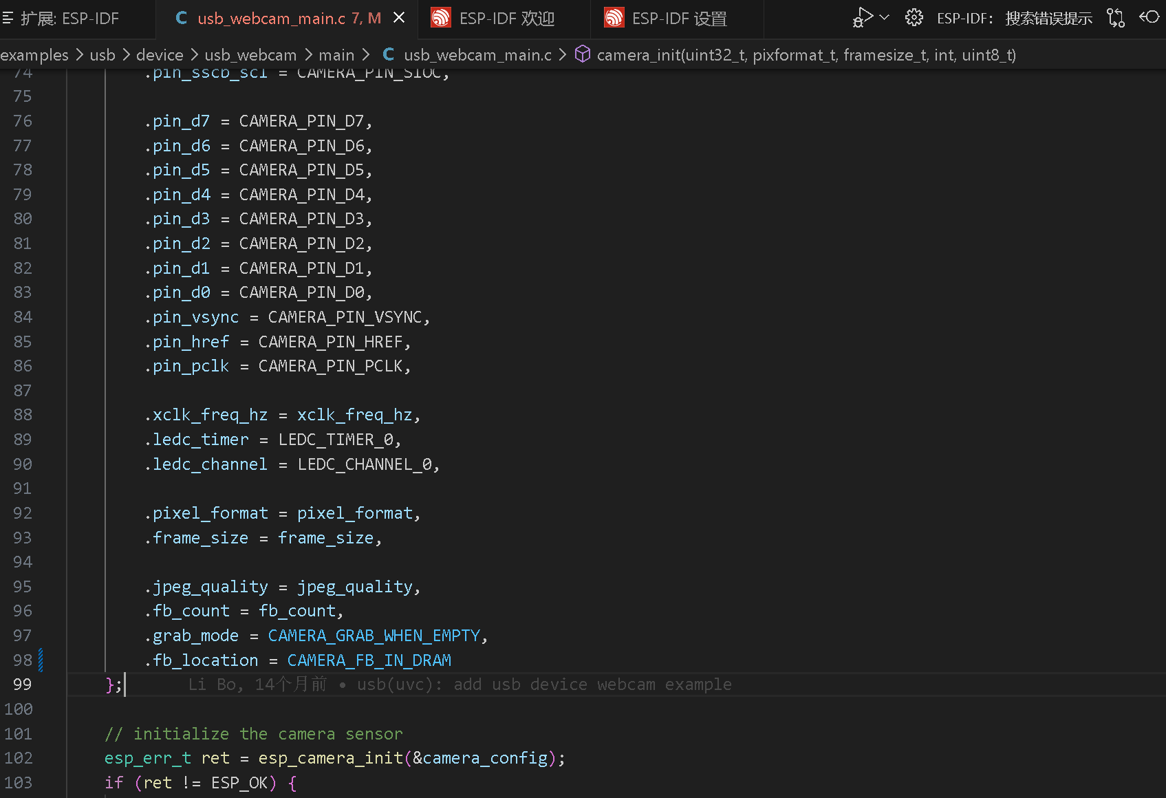Select usb_webcam_main.c in the breadcrumb
Viewport: 1166px width, 798px height.
[x=477, y=55]
